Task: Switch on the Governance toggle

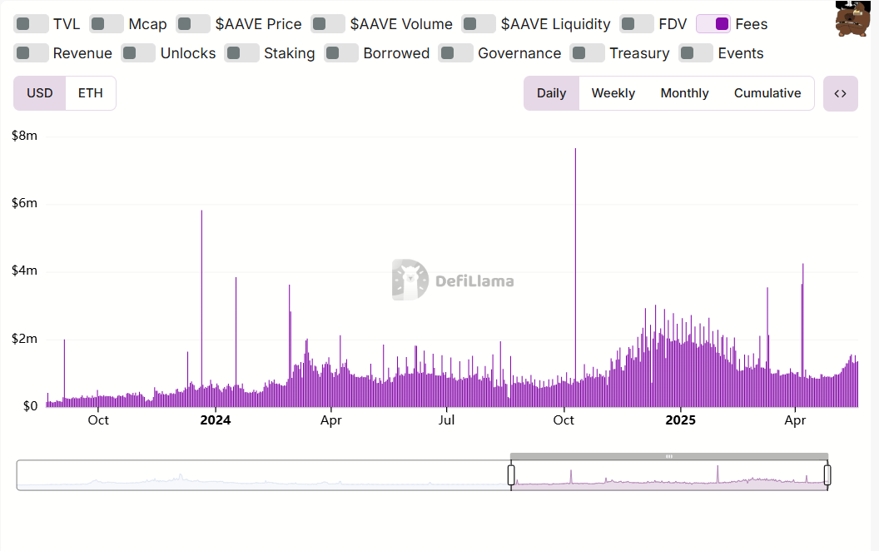Action: (455, 53)
